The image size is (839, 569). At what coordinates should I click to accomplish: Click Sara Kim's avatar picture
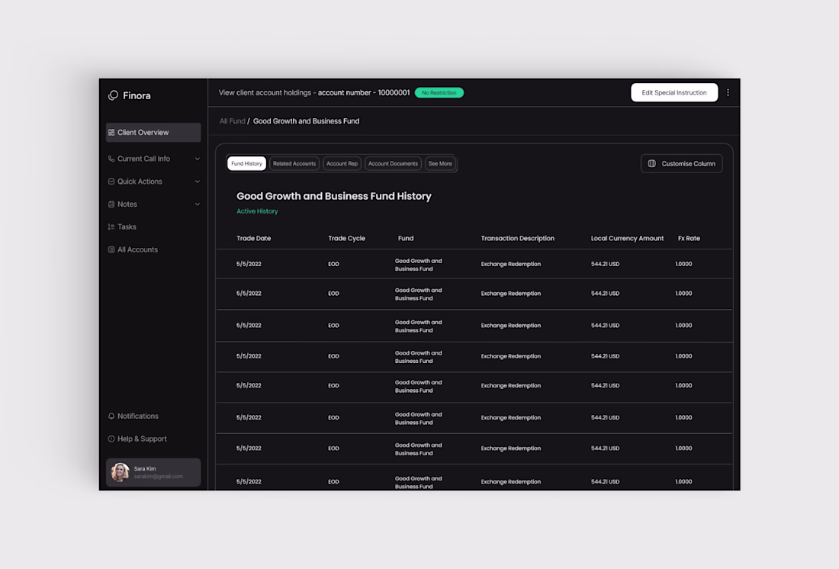pyautogui.click(x=120, y=472)
